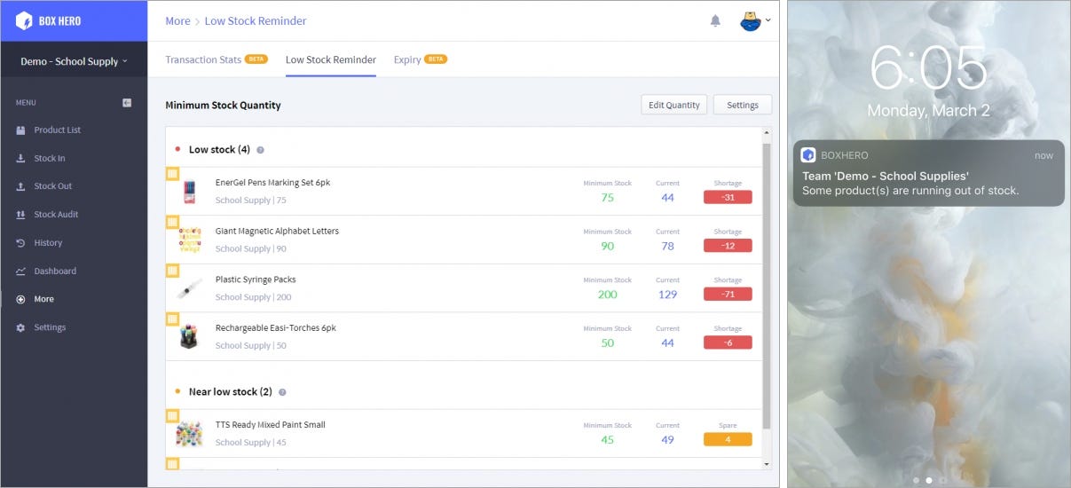Open notifications bell icon
Image resolution: width=1071 pixels, height=488 pixels.
715,20
